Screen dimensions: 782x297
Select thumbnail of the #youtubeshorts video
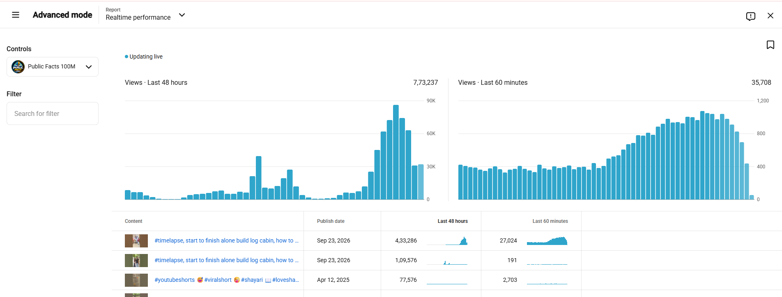point(136,280)
